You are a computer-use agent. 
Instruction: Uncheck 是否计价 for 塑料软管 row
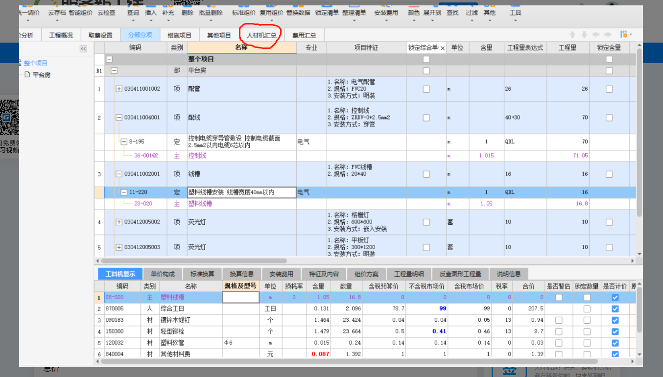click(x=615, y=343)
